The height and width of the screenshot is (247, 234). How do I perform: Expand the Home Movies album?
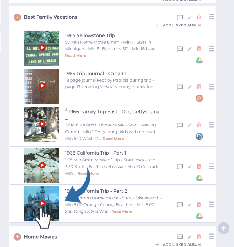coord(17,237)
